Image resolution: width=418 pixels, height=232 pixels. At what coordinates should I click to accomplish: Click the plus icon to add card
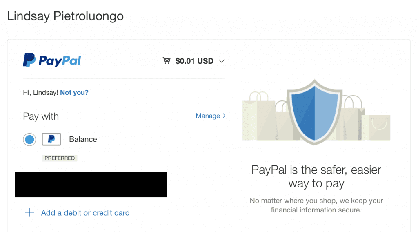click(30, 213)
